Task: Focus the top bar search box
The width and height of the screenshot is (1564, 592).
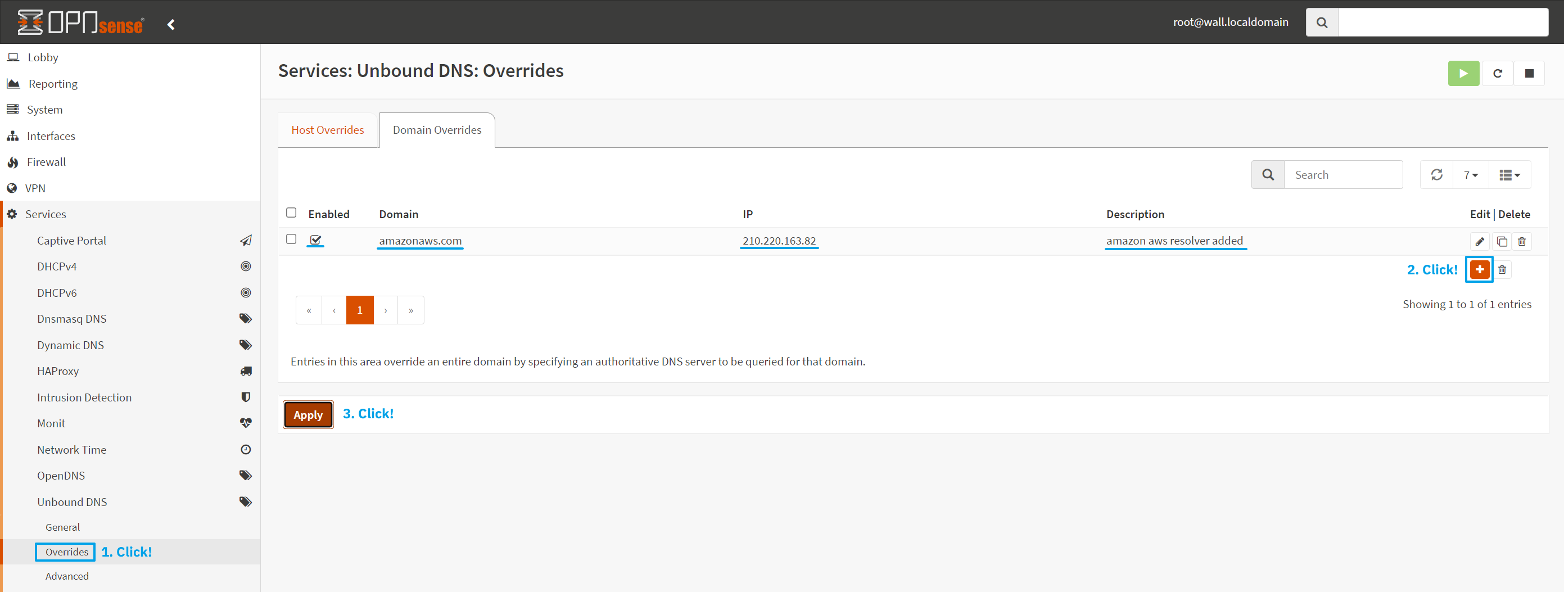Action: pos(1443,22)
